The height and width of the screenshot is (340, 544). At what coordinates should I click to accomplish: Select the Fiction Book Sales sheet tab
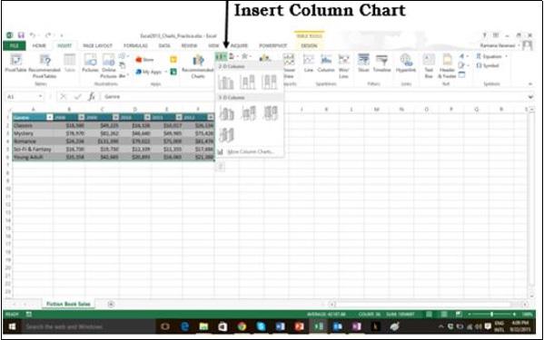click(68, 304)
